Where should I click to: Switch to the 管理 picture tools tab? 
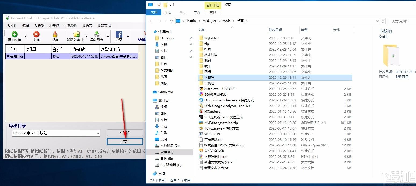(x=213, y=12)
